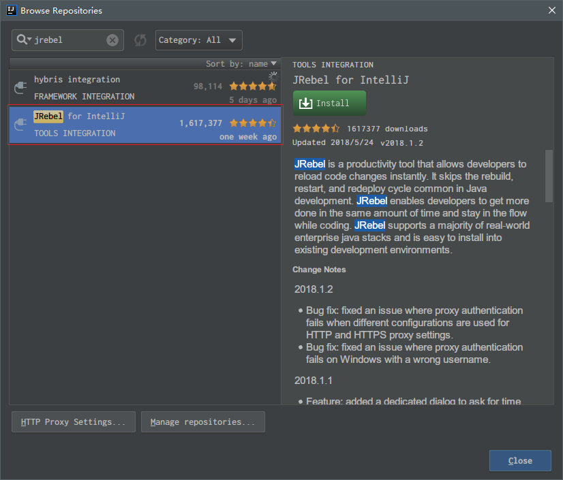
Task: Click the FRAMEWORK INTEGRATION category label
Action: [x=85, y=97]
